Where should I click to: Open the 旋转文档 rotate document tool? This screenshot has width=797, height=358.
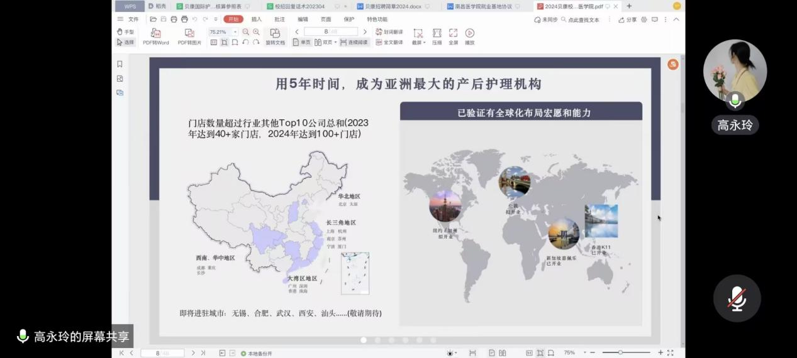coord(275,33)
